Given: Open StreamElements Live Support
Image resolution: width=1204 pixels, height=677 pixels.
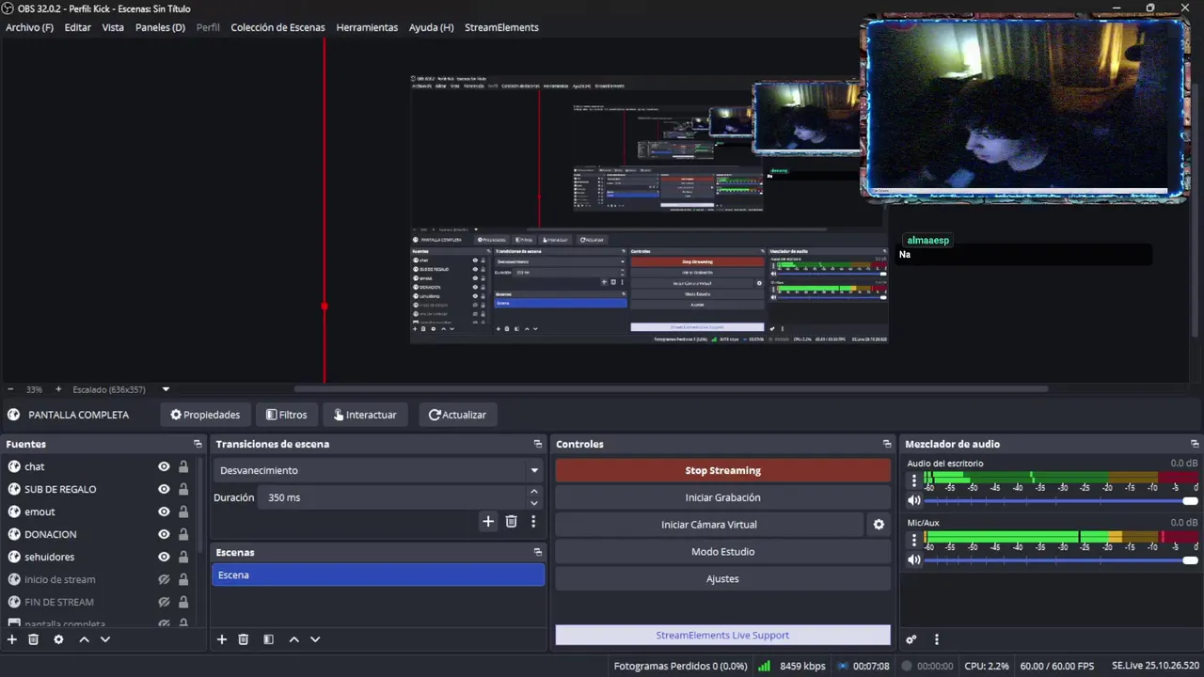Looking at the screenshot, I should tap(722, 636).
